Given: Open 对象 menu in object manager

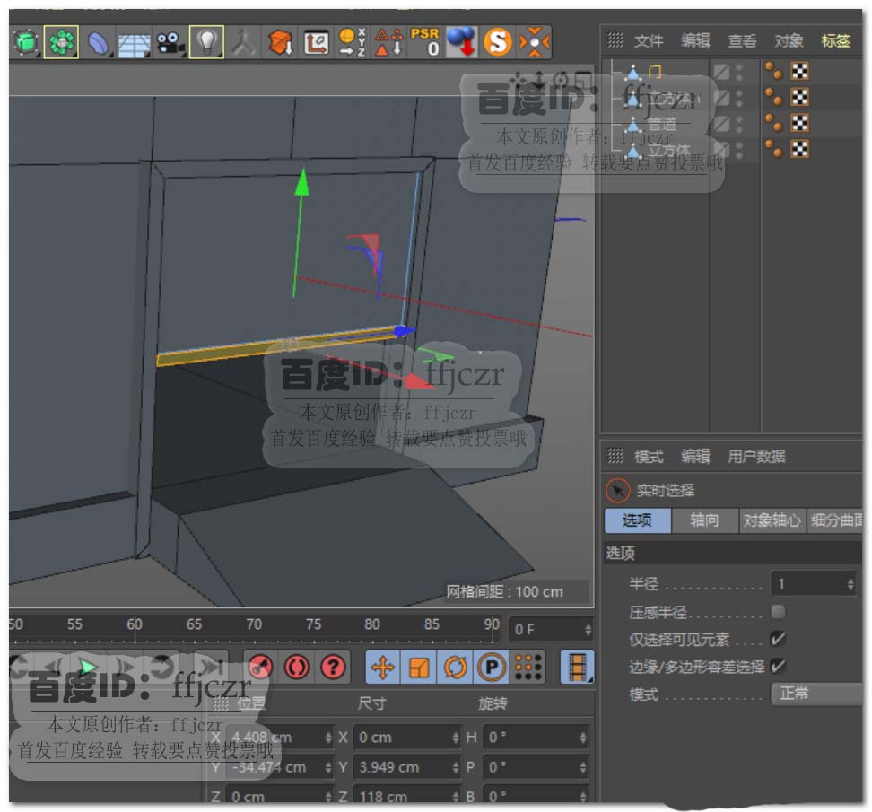Looking at the screenshot, I should click(789, 40).
